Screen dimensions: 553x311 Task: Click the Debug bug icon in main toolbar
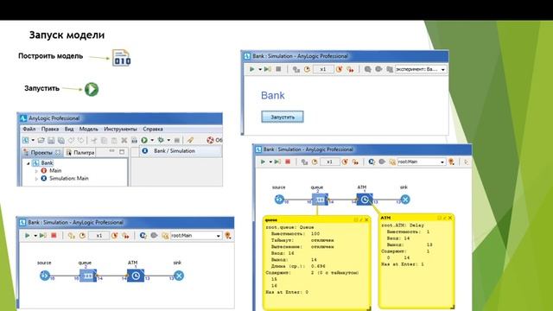pos(161,140)
